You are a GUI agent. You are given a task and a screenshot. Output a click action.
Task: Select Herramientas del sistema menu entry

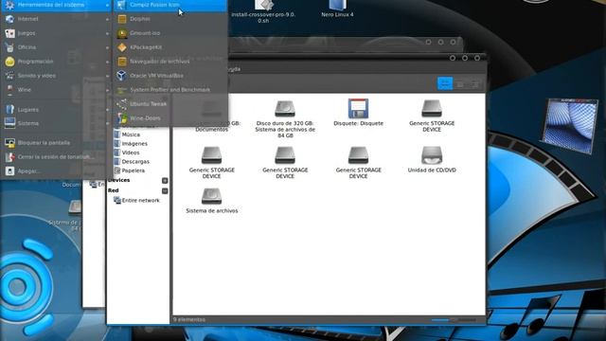pos(57,5)
